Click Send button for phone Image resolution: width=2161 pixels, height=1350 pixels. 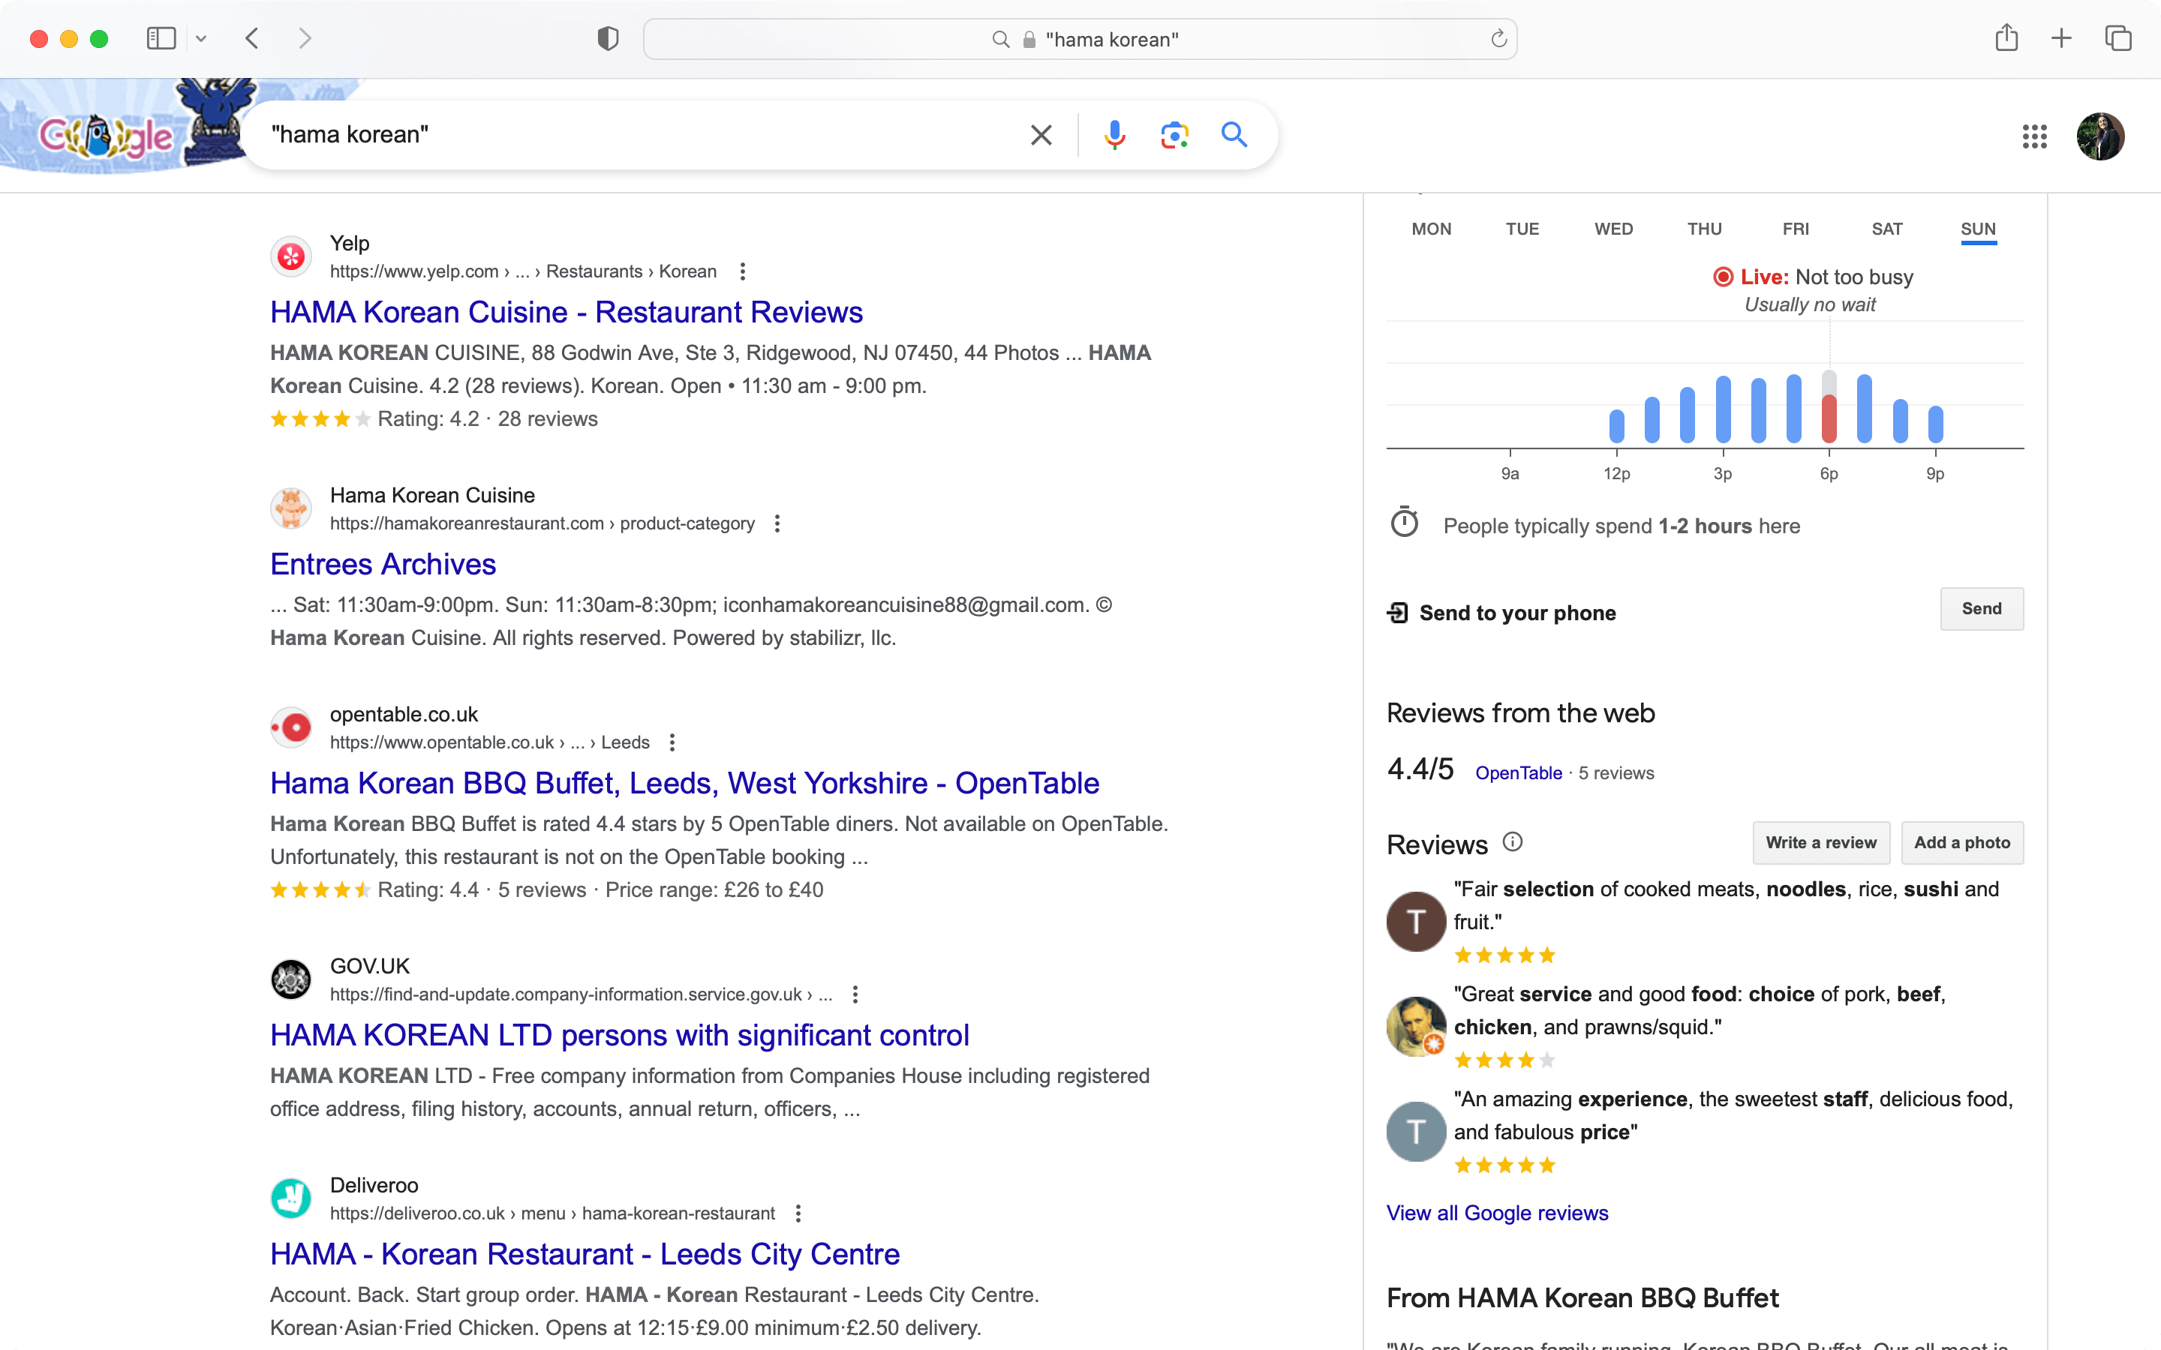point(1982,609)
